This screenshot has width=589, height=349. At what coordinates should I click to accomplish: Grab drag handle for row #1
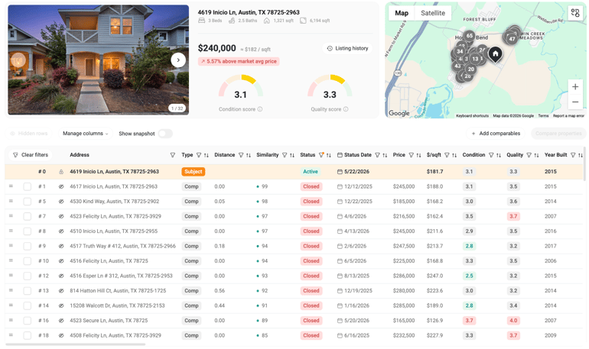(x=11, y=186)
